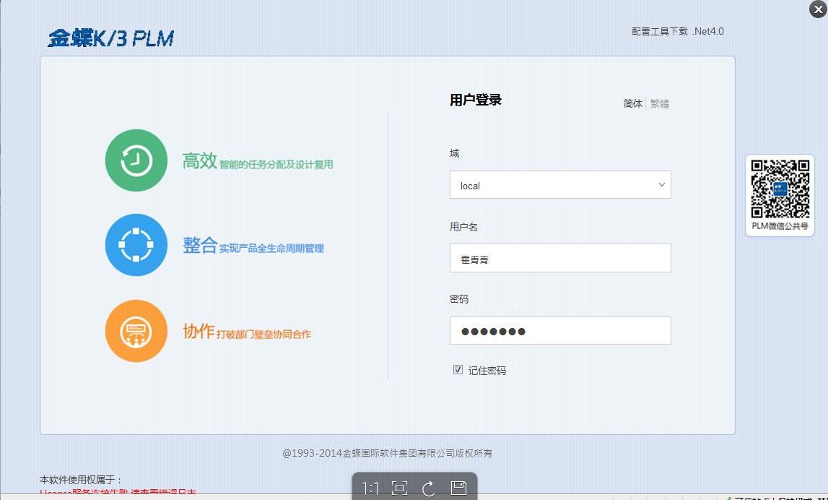Click the fit-to-screen viewer icon

pos(400,488)
